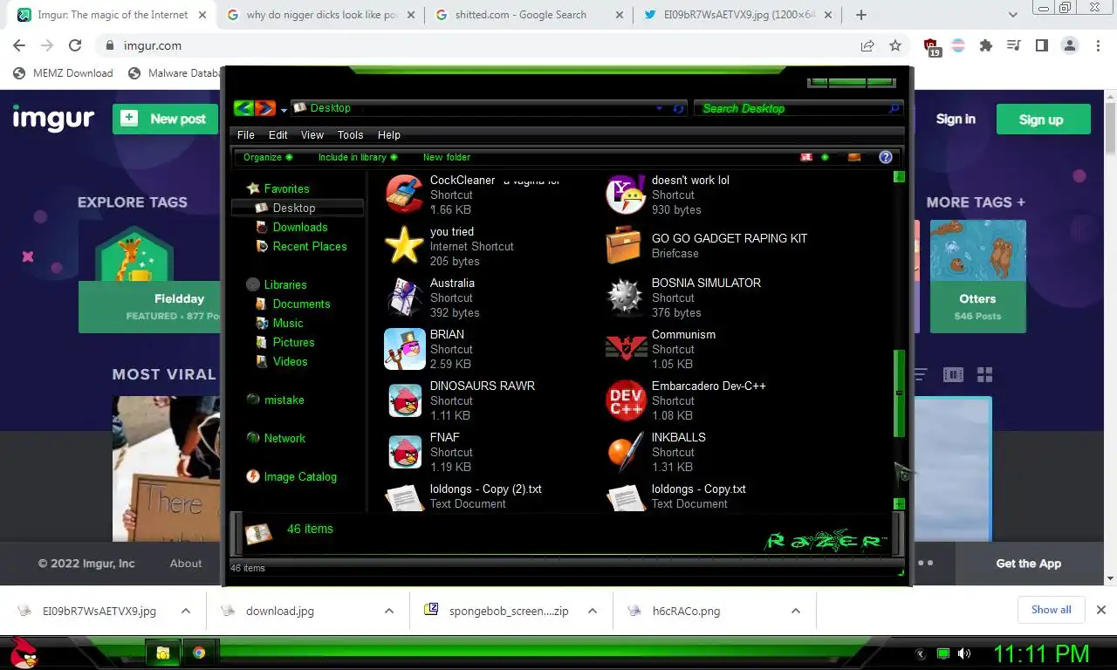Viewport: 1117px width, 670px height.
Task: Select the Australia shortcut icon
Action: pos(405,297)
